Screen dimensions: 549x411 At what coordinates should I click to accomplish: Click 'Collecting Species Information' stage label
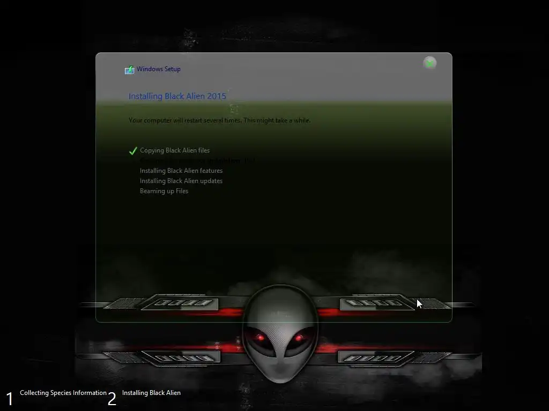tap(63, 393)
